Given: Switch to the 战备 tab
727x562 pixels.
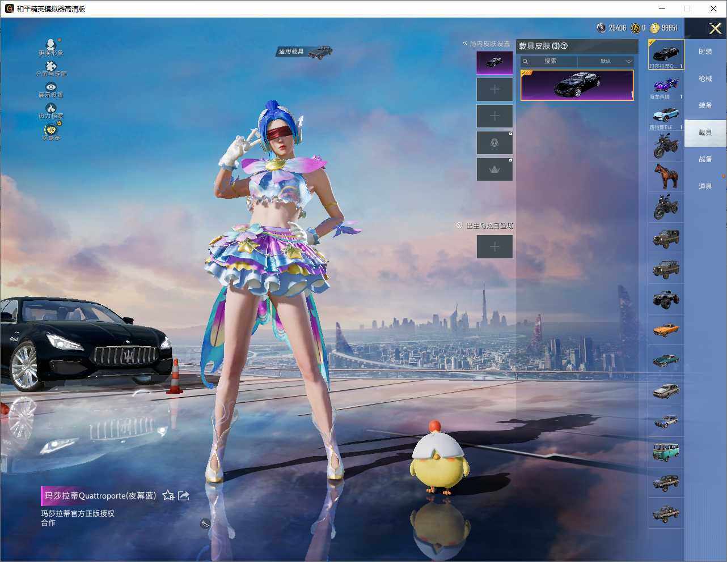Looking at the screenshot, I should tap(705, 159).
